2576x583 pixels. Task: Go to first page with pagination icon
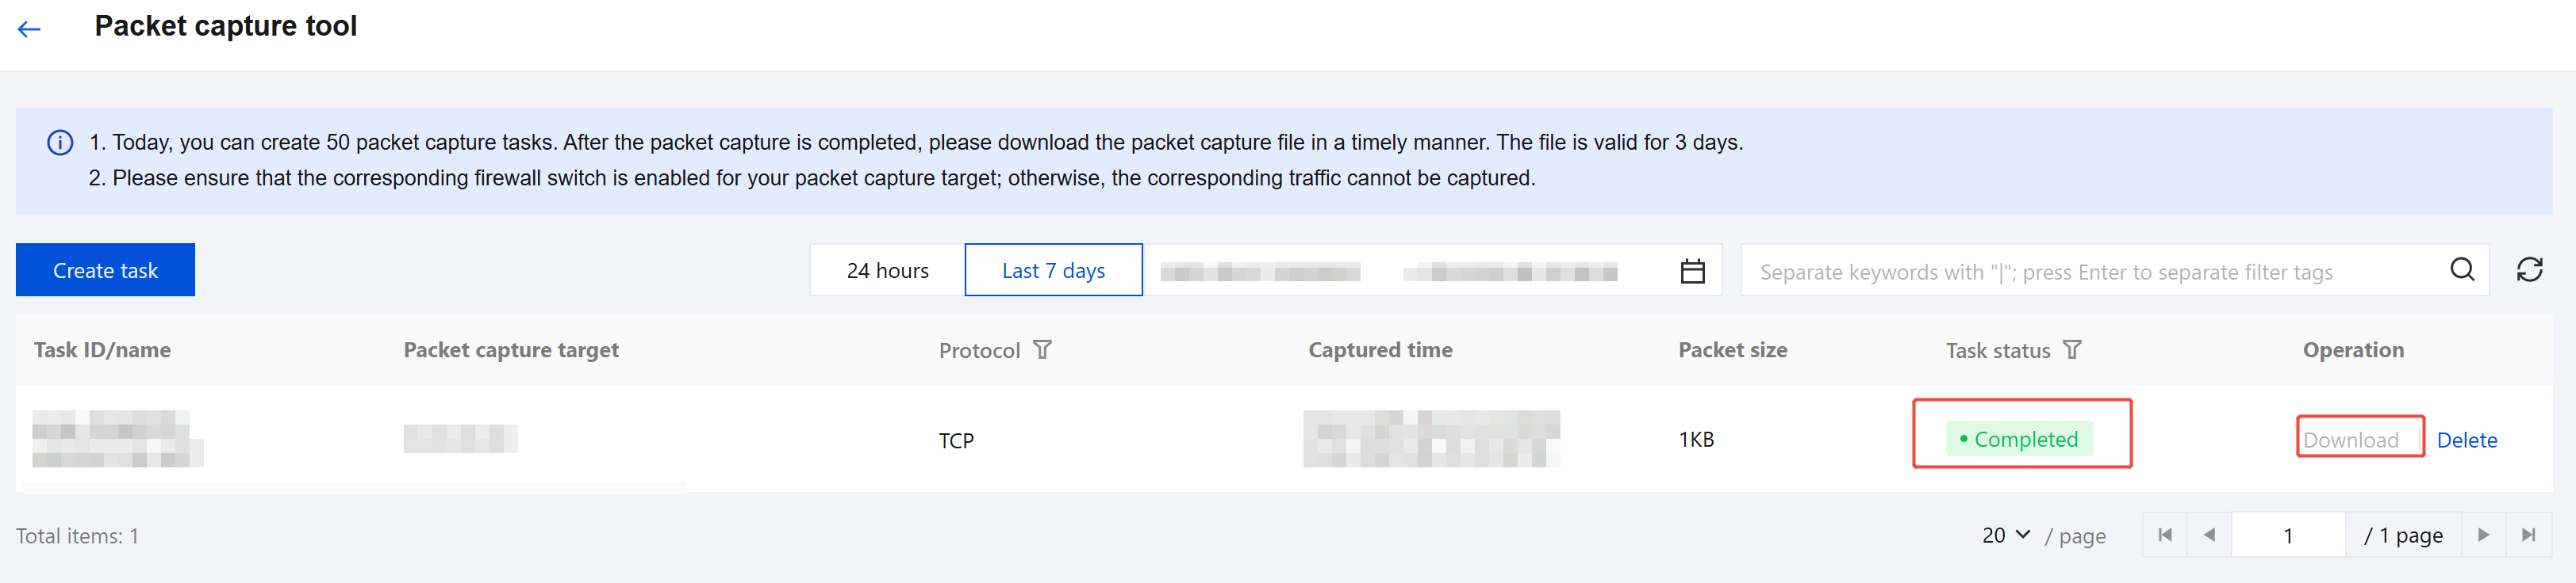pyautogui.click(x=2165, y=535)
